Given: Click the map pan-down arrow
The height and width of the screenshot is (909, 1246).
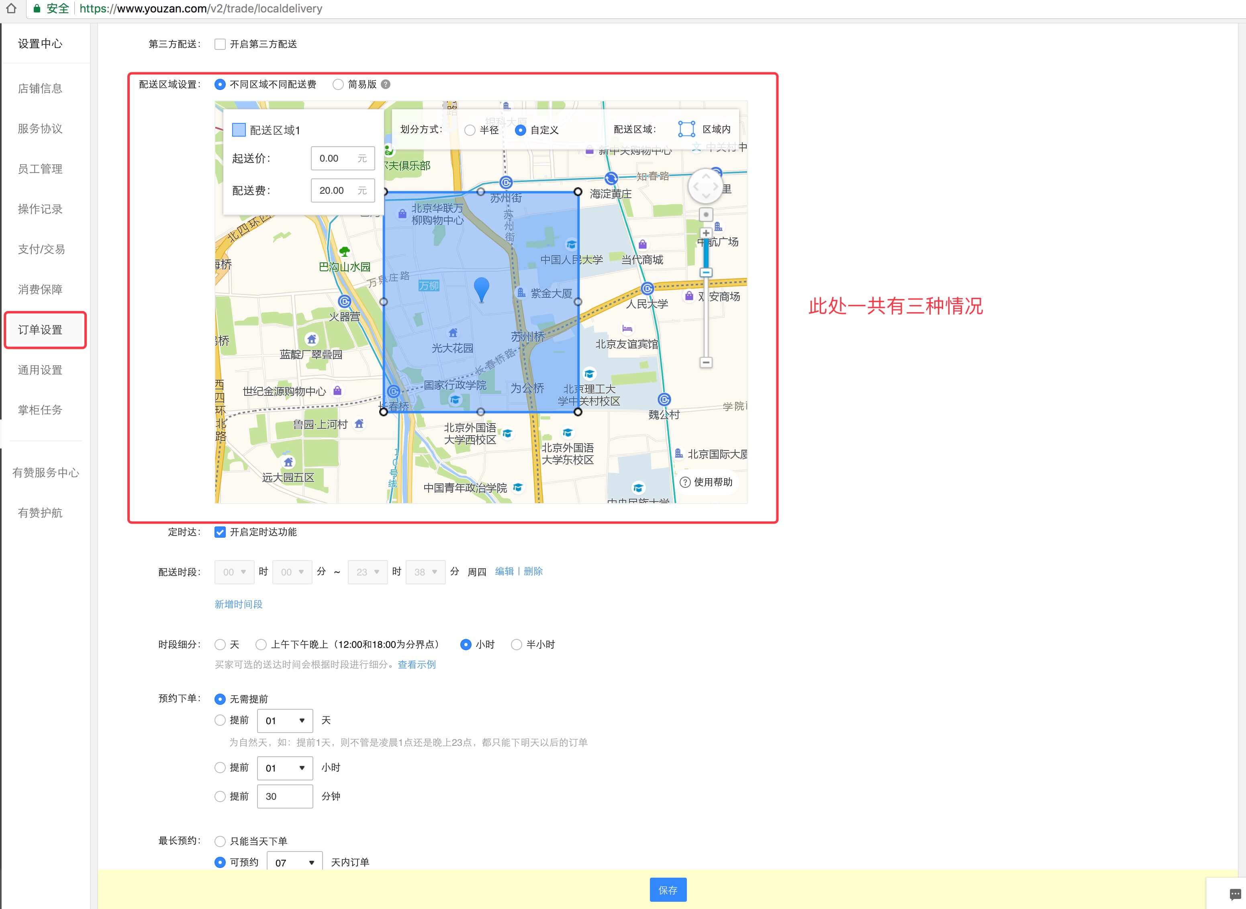Looking at the screenshot, I should (705, 197).
